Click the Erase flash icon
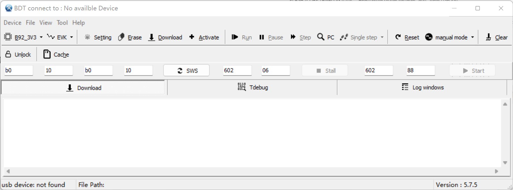This screenshot has width=513, height=190. pos(121,37)
